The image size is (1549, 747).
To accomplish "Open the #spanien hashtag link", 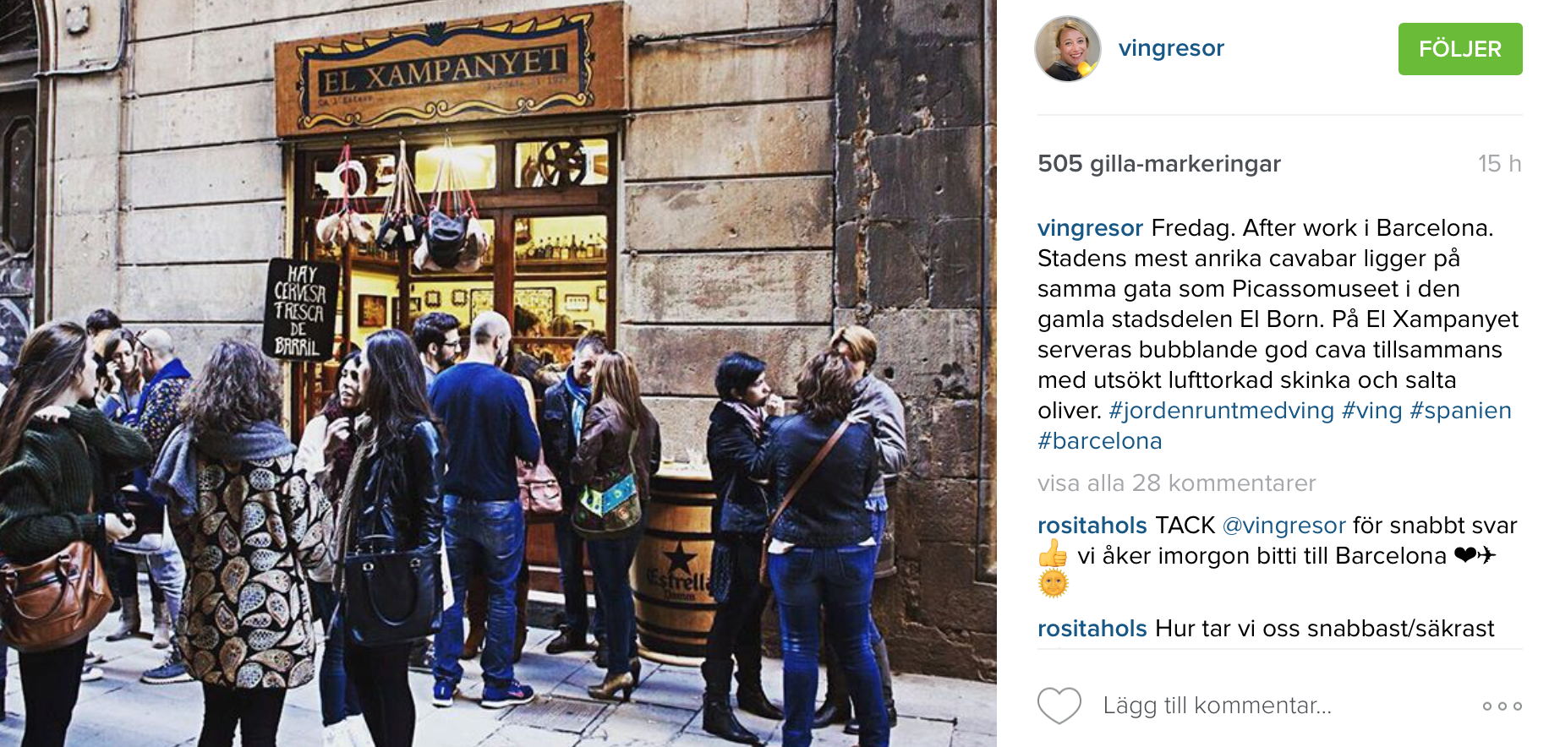I will pyautogui.click(x=1460, y=411).
